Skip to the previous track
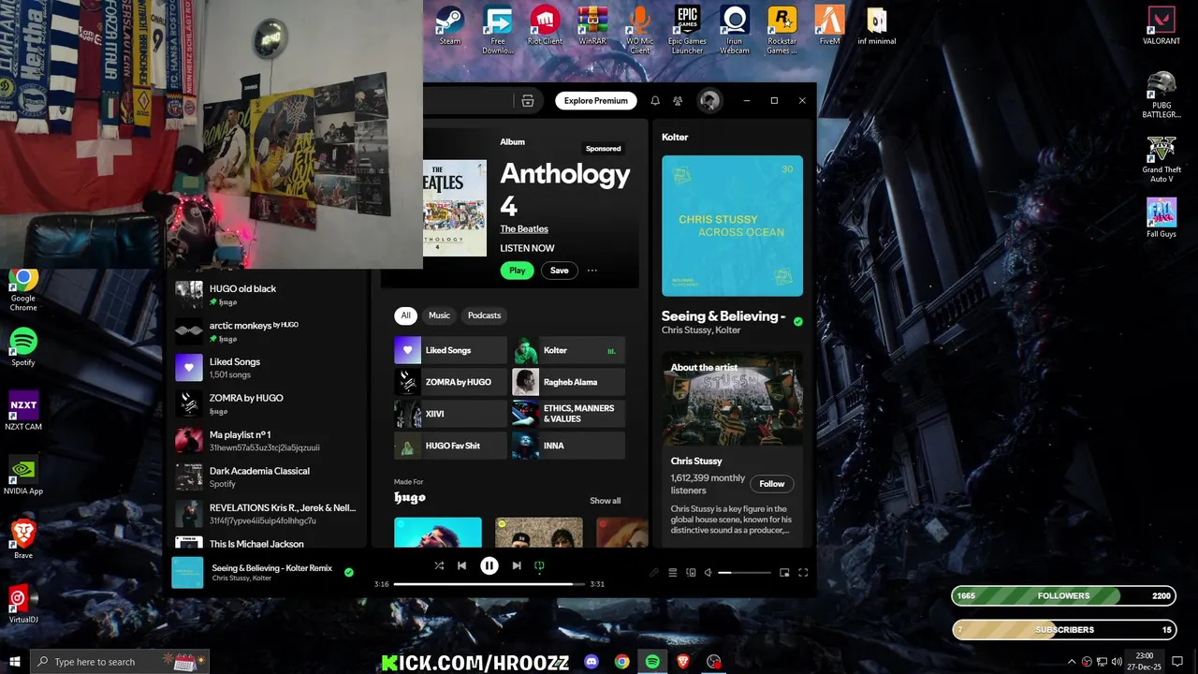 click(x=461, y=565)
